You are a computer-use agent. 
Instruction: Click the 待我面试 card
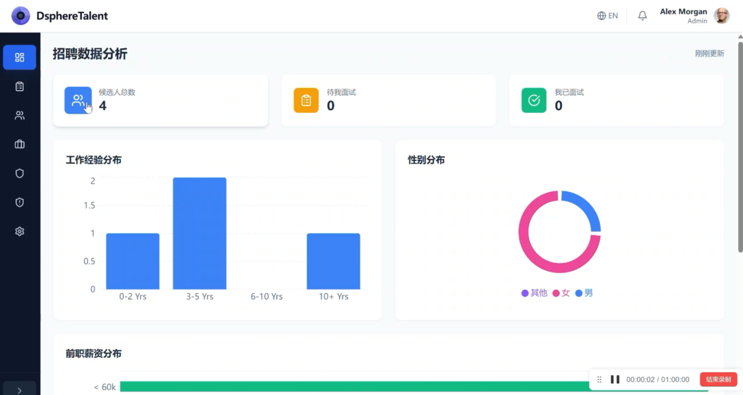[x=389, y=100]
